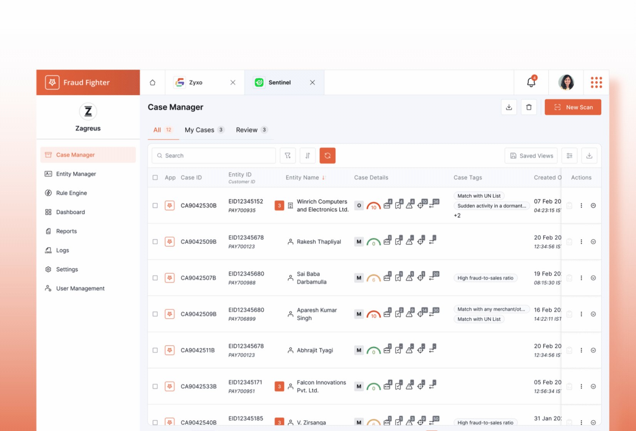Click the trash delete icon
Image resolution: width=636 pixels, height=431 pixels.
tap(529, 107)
